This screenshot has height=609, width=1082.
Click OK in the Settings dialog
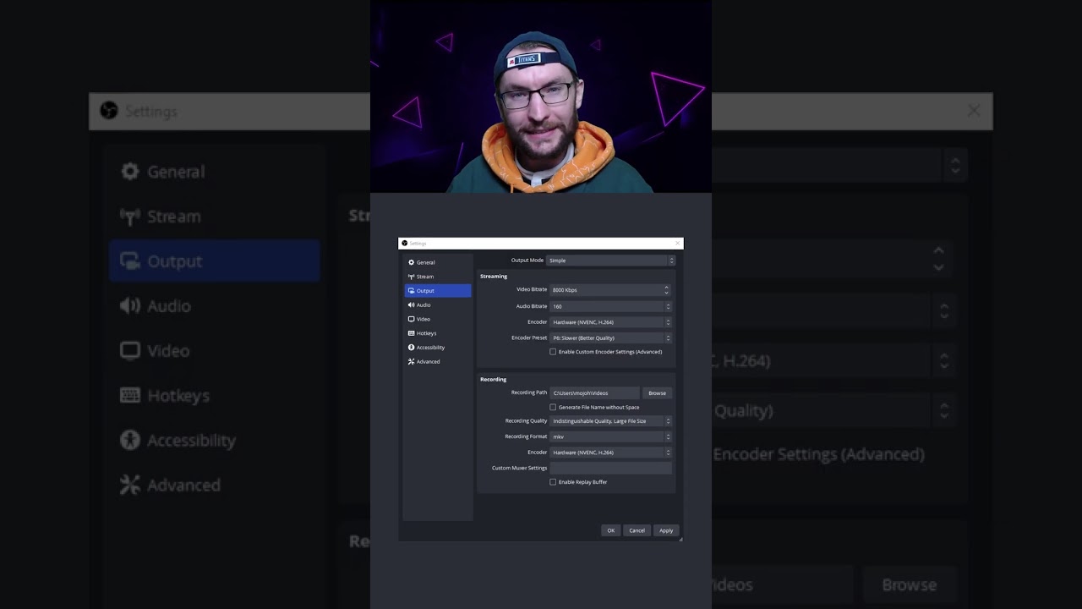611,530
